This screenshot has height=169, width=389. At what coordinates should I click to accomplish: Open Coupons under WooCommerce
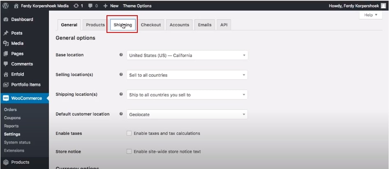(x=12, y=118)
